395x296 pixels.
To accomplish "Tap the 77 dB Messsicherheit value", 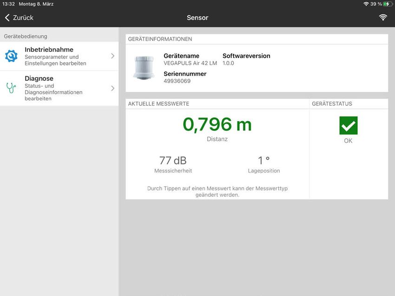I will [173, 161].
